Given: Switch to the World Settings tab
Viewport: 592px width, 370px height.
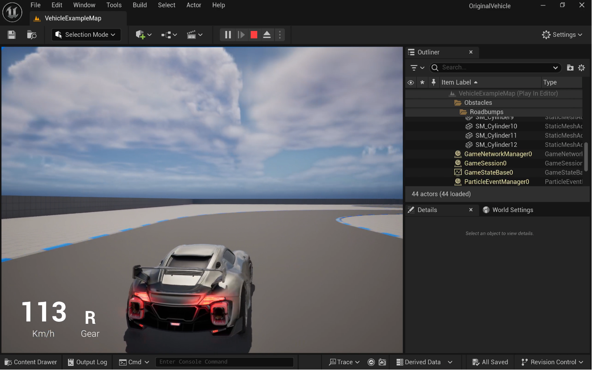Looking at the screenshot, I should pos(508,210).
